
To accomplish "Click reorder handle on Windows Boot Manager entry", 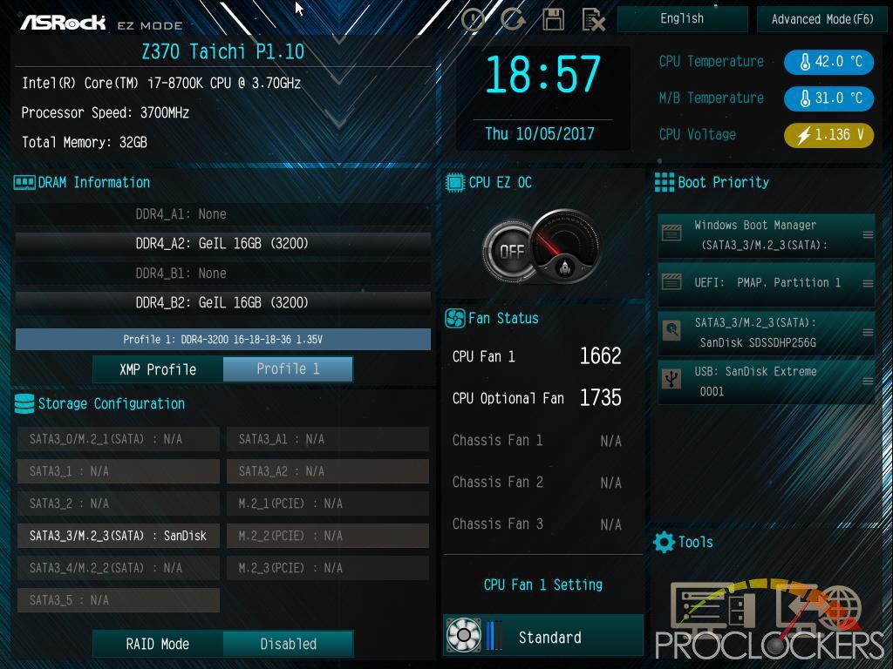I will (x=868, y=235).
